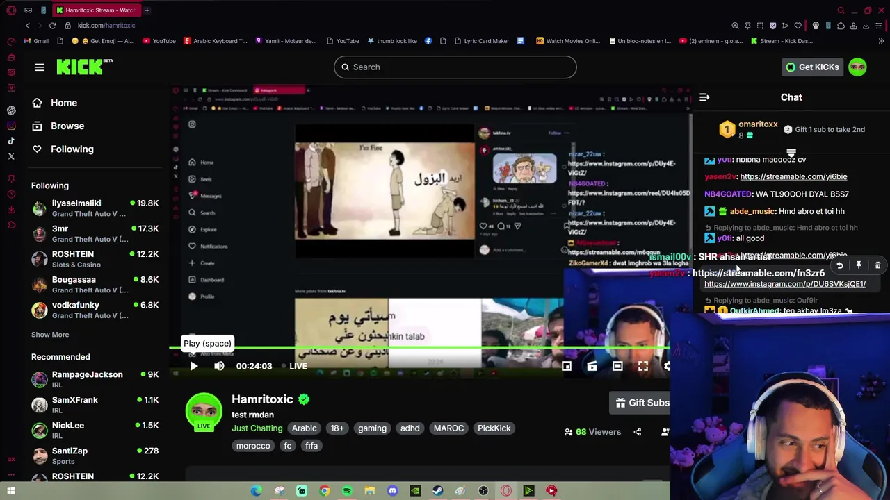Focus the Kick search field
Image resolution: width=890 pixels, height=500 pixels.
(455, 67)
